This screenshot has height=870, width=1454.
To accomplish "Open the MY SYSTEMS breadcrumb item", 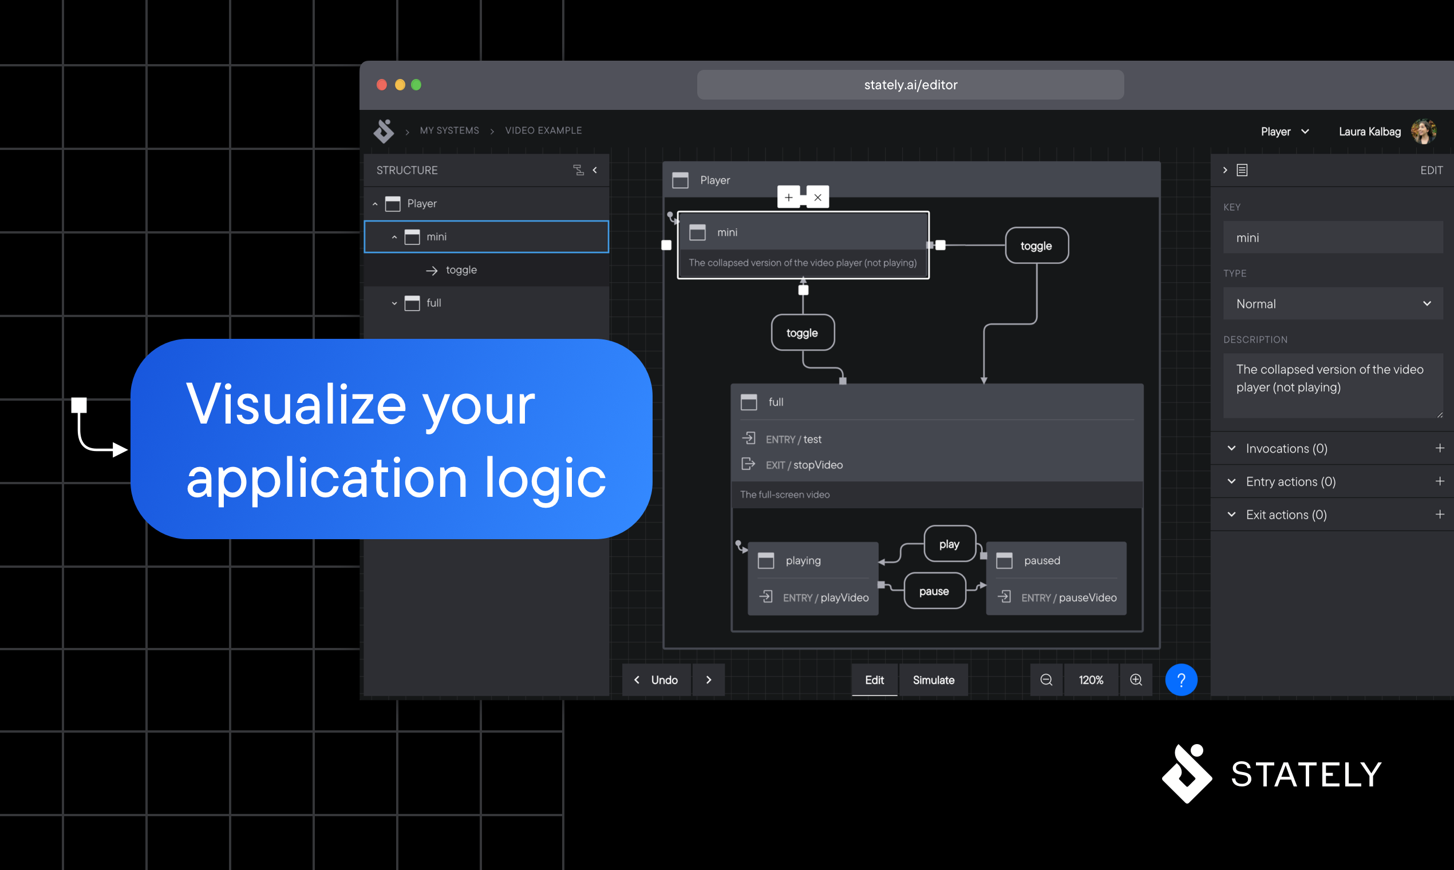I will 449,130.
